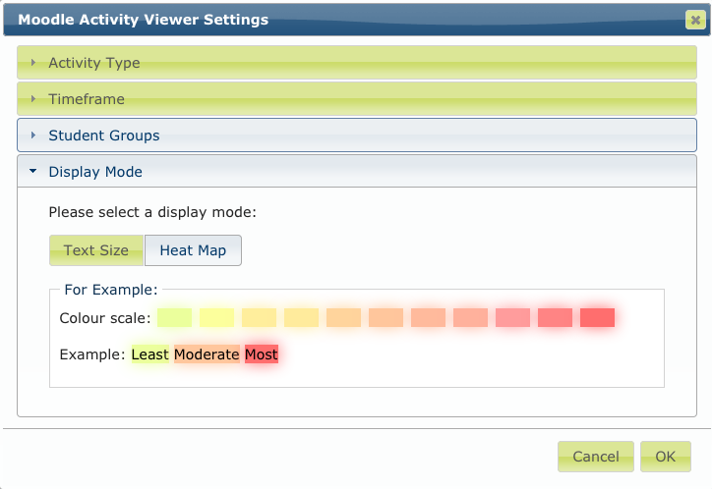This screenshot has height=489, width=712.
Task: Click the arrow icon beside Timeframe
Action: [33, 99]
